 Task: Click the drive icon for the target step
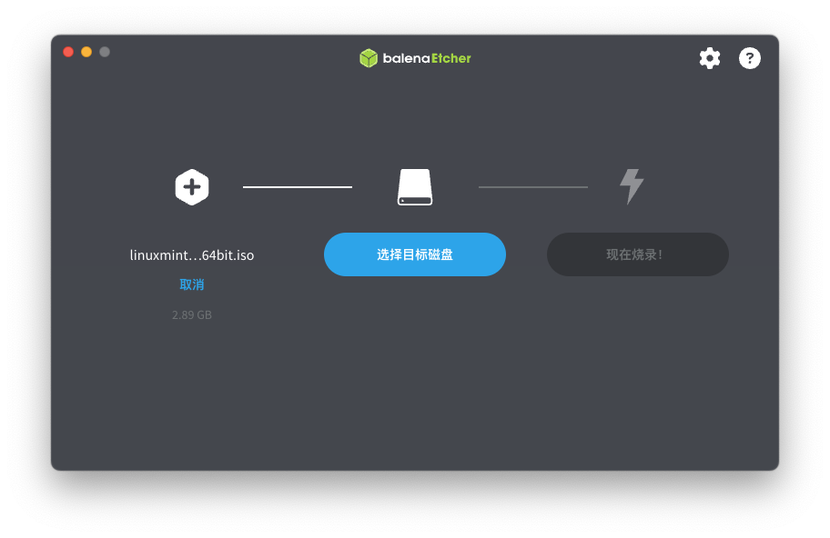click(415, 187)
